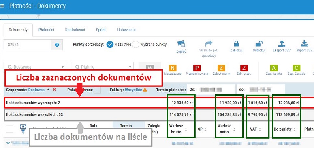Image resolution: width=314 pixels, height=148 pixels.
Task: Select the Wszystkie radio option
Action: point(110,45)
